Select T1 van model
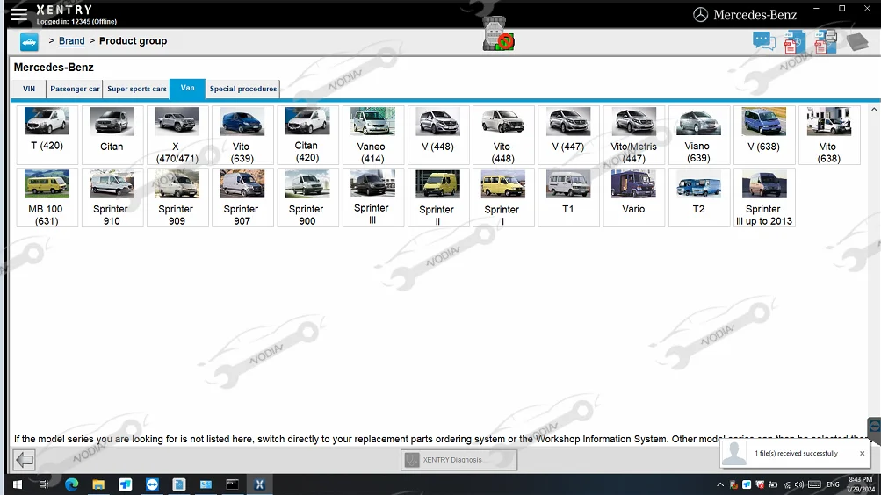 (x=568, y=197)
